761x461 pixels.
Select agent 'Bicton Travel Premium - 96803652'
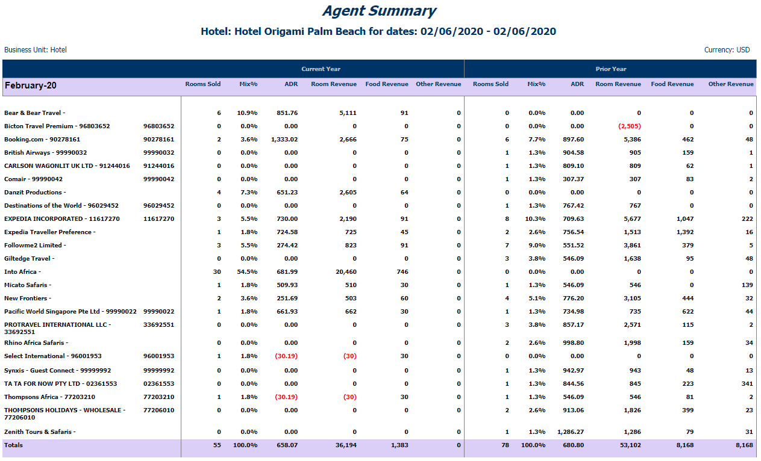click(x=57, y=126)
